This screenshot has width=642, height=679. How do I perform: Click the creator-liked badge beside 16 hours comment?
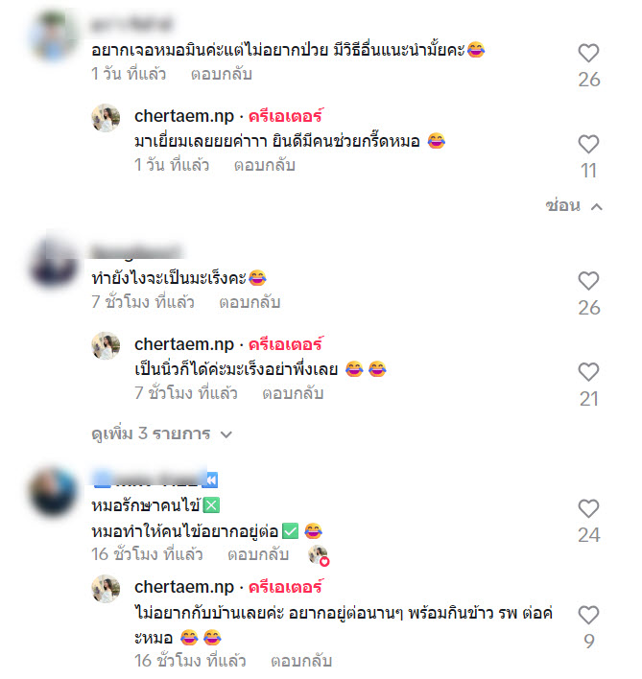(319, 555)
